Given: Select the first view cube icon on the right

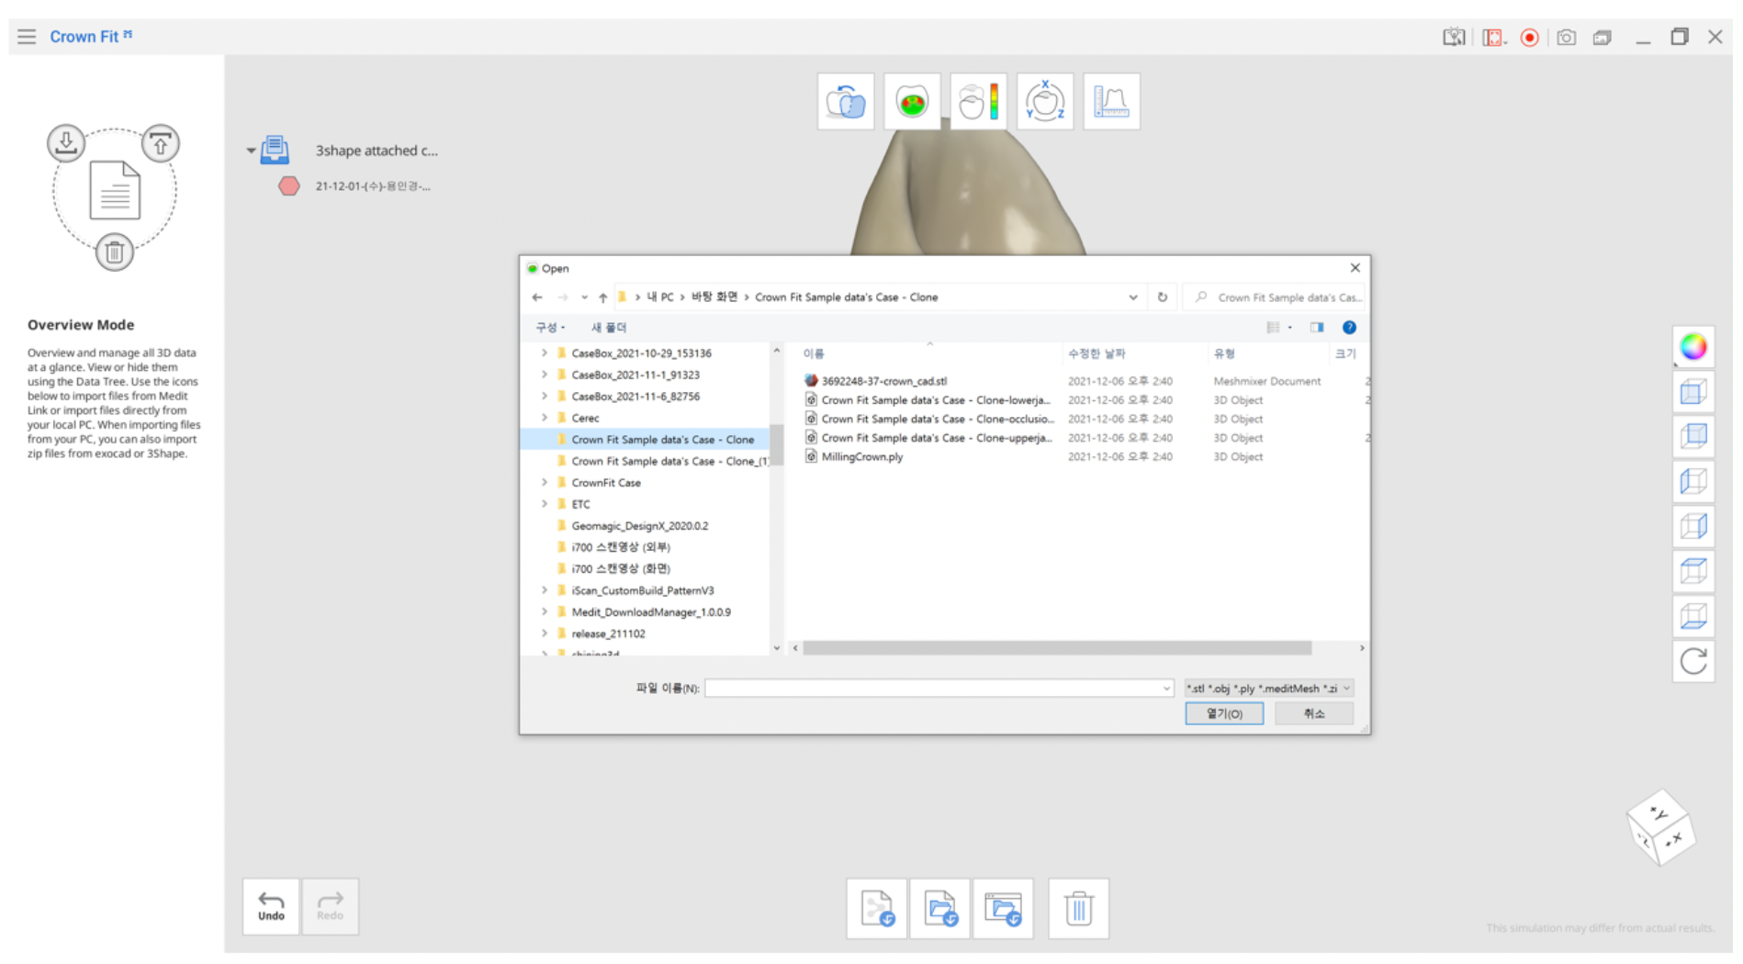Looking at the screenshot, I should 1693,392.
